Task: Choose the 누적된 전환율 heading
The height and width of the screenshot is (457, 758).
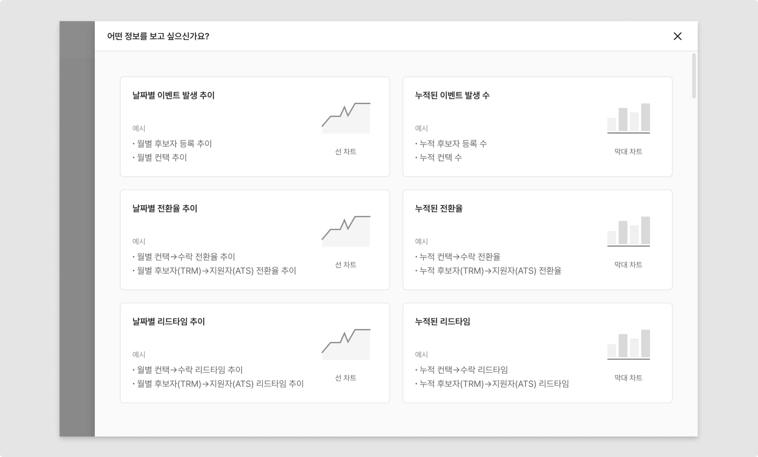Action: click(x=439, y=208)
